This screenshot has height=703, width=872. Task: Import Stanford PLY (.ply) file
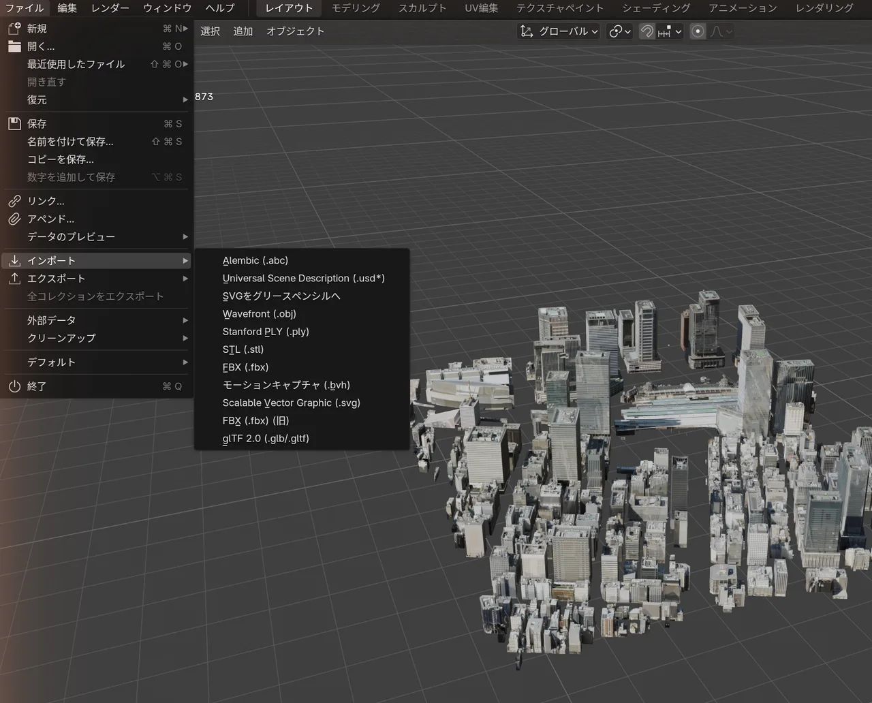pyautogui.click(x=302, y=331)
